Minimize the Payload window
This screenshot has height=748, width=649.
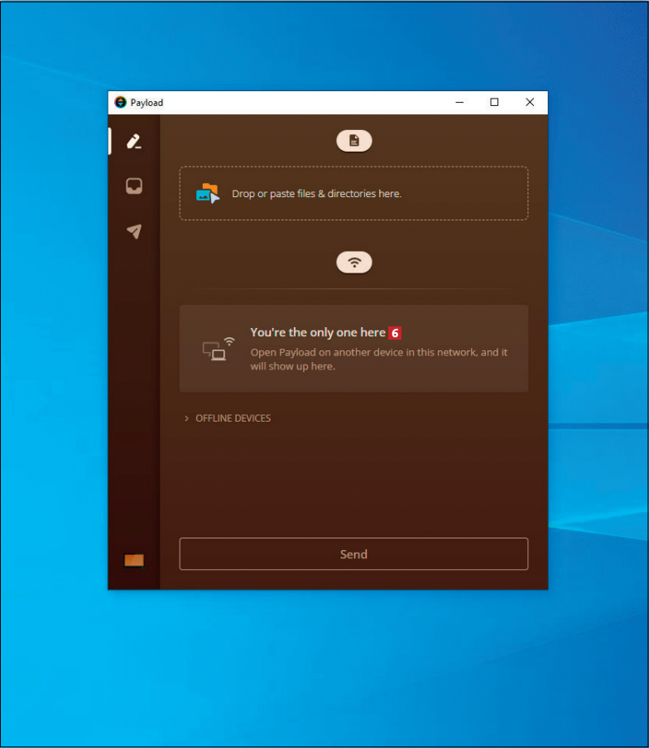click(459, 103)
